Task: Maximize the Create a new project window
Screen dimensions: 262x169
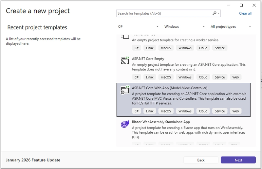Action: coord(241,5)
